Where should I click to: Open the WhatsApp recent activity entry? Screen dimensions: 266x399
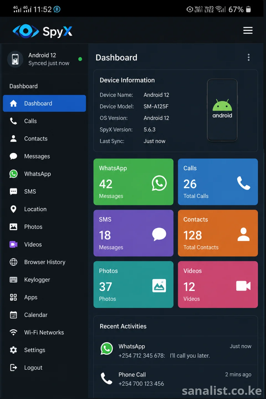coord(176,351)
